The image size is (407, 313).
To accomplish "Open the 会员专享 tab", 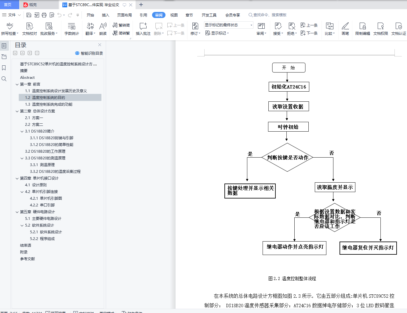I will (x=233, y=15).
